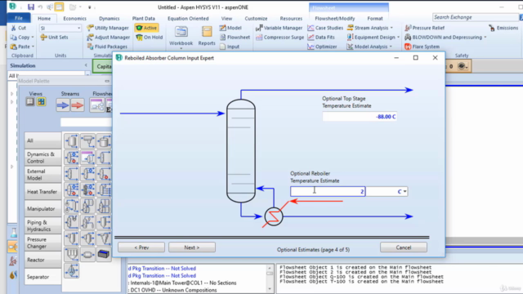This screenshot has width=523, height=294.
Task: Expand the Equipment Design dropdown
Action: (x=398, y=38)
